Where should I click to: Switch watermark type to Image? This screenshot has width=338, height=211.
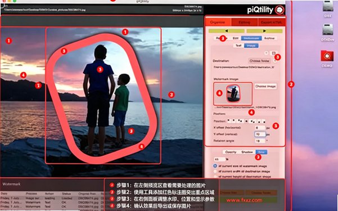coord(251,46)
